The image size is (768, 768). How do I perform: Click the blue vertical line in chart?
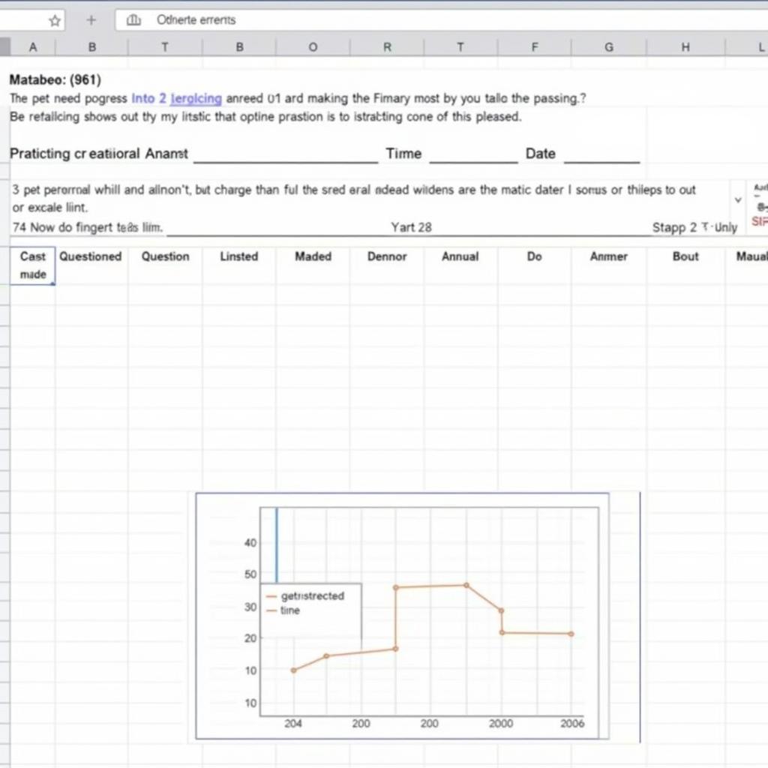pyautogui.click(x=277, y=545)
